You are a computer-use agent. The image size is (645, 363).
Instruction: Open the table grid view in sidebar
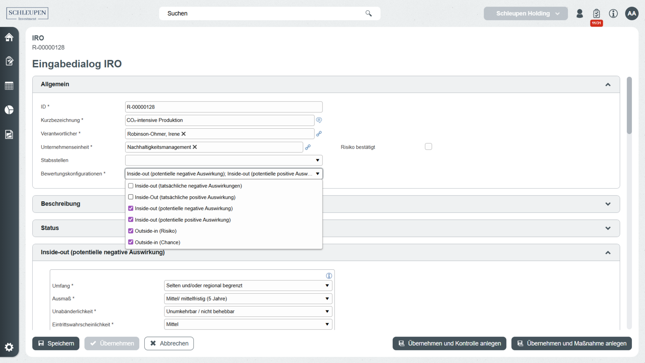coord(9,86)
